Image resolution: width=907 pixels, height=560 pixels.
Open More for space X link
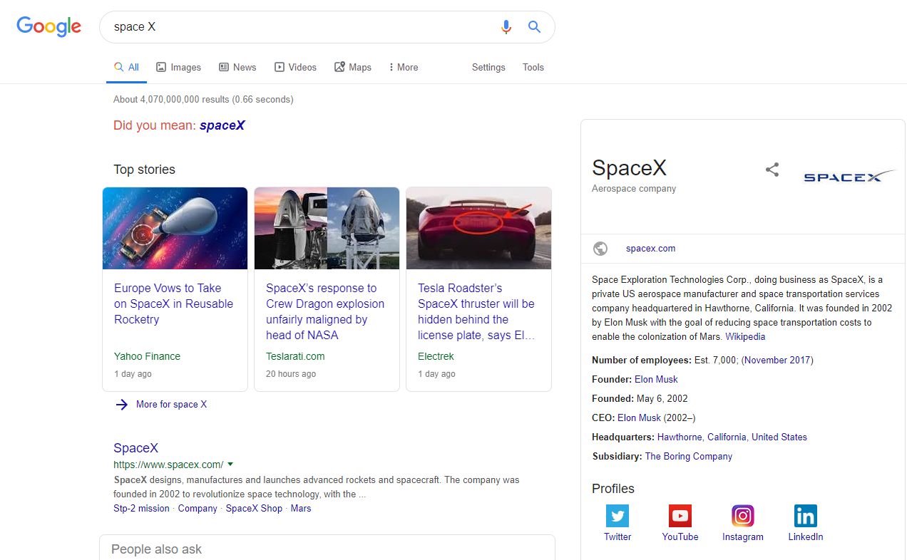click(x=171, y=405)
